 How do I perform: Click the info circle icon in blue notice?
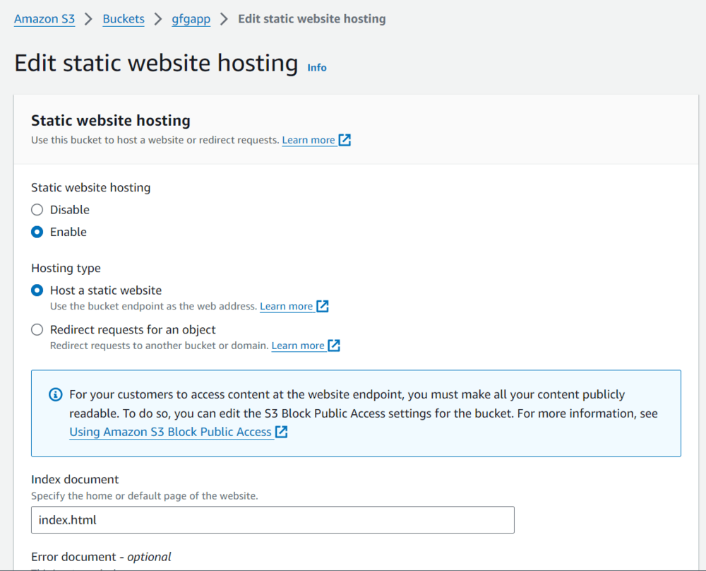click(x=55, y=394)
